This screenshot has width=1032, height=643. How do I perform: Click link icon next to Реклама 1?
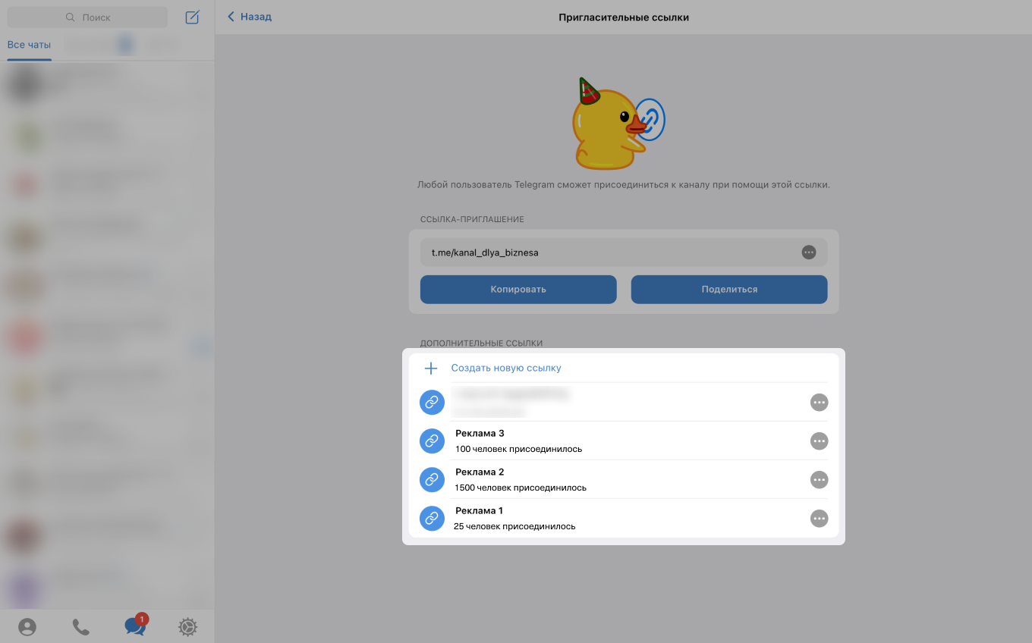(432, 519)
